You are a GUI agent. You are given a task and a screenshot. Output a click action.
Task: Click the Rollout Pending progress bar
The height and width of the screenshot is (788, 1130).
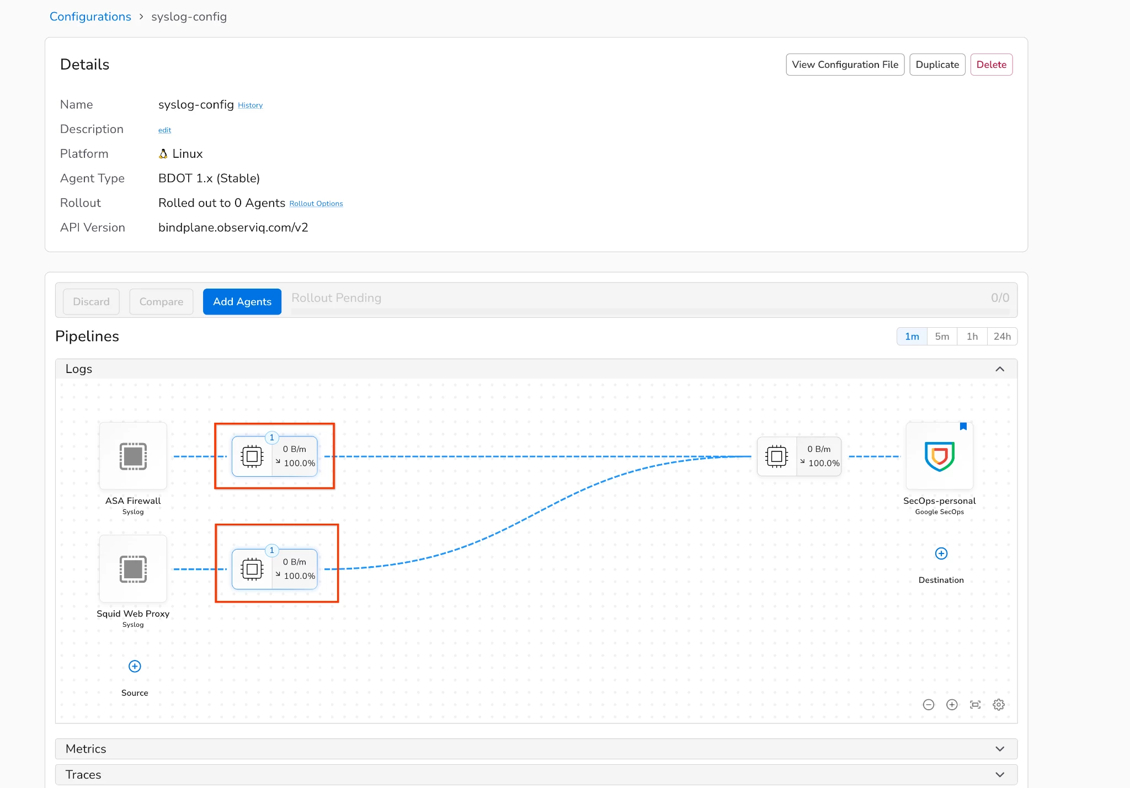pyautogui.click(x=650, y=312)
